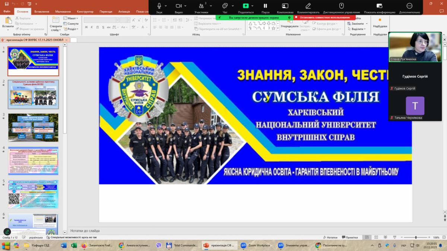Click the slide panel vertical scrollbar
This screenshot has width=447, height=251.
65,137
